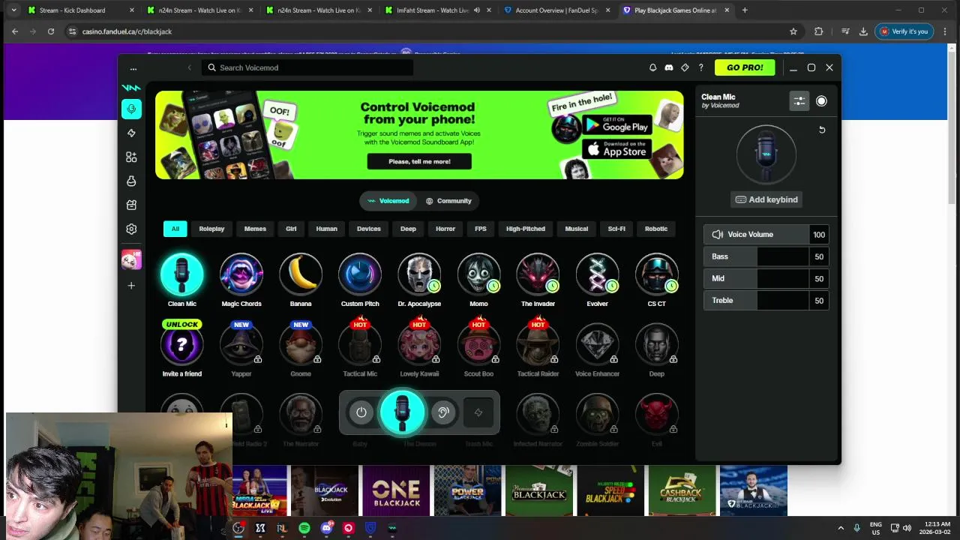Switch to Voicemod voices toggle
Viewport: 960px width, 540px height.
pyautogui.click(x=388, y=201)
